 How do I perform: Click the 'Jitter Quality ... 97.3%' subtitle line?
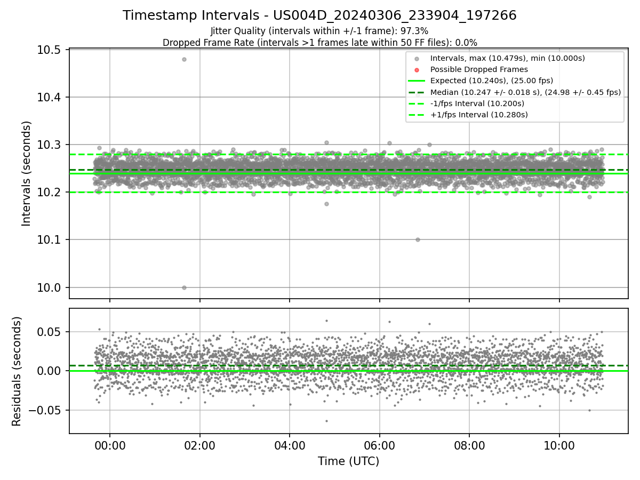point(319,31)
